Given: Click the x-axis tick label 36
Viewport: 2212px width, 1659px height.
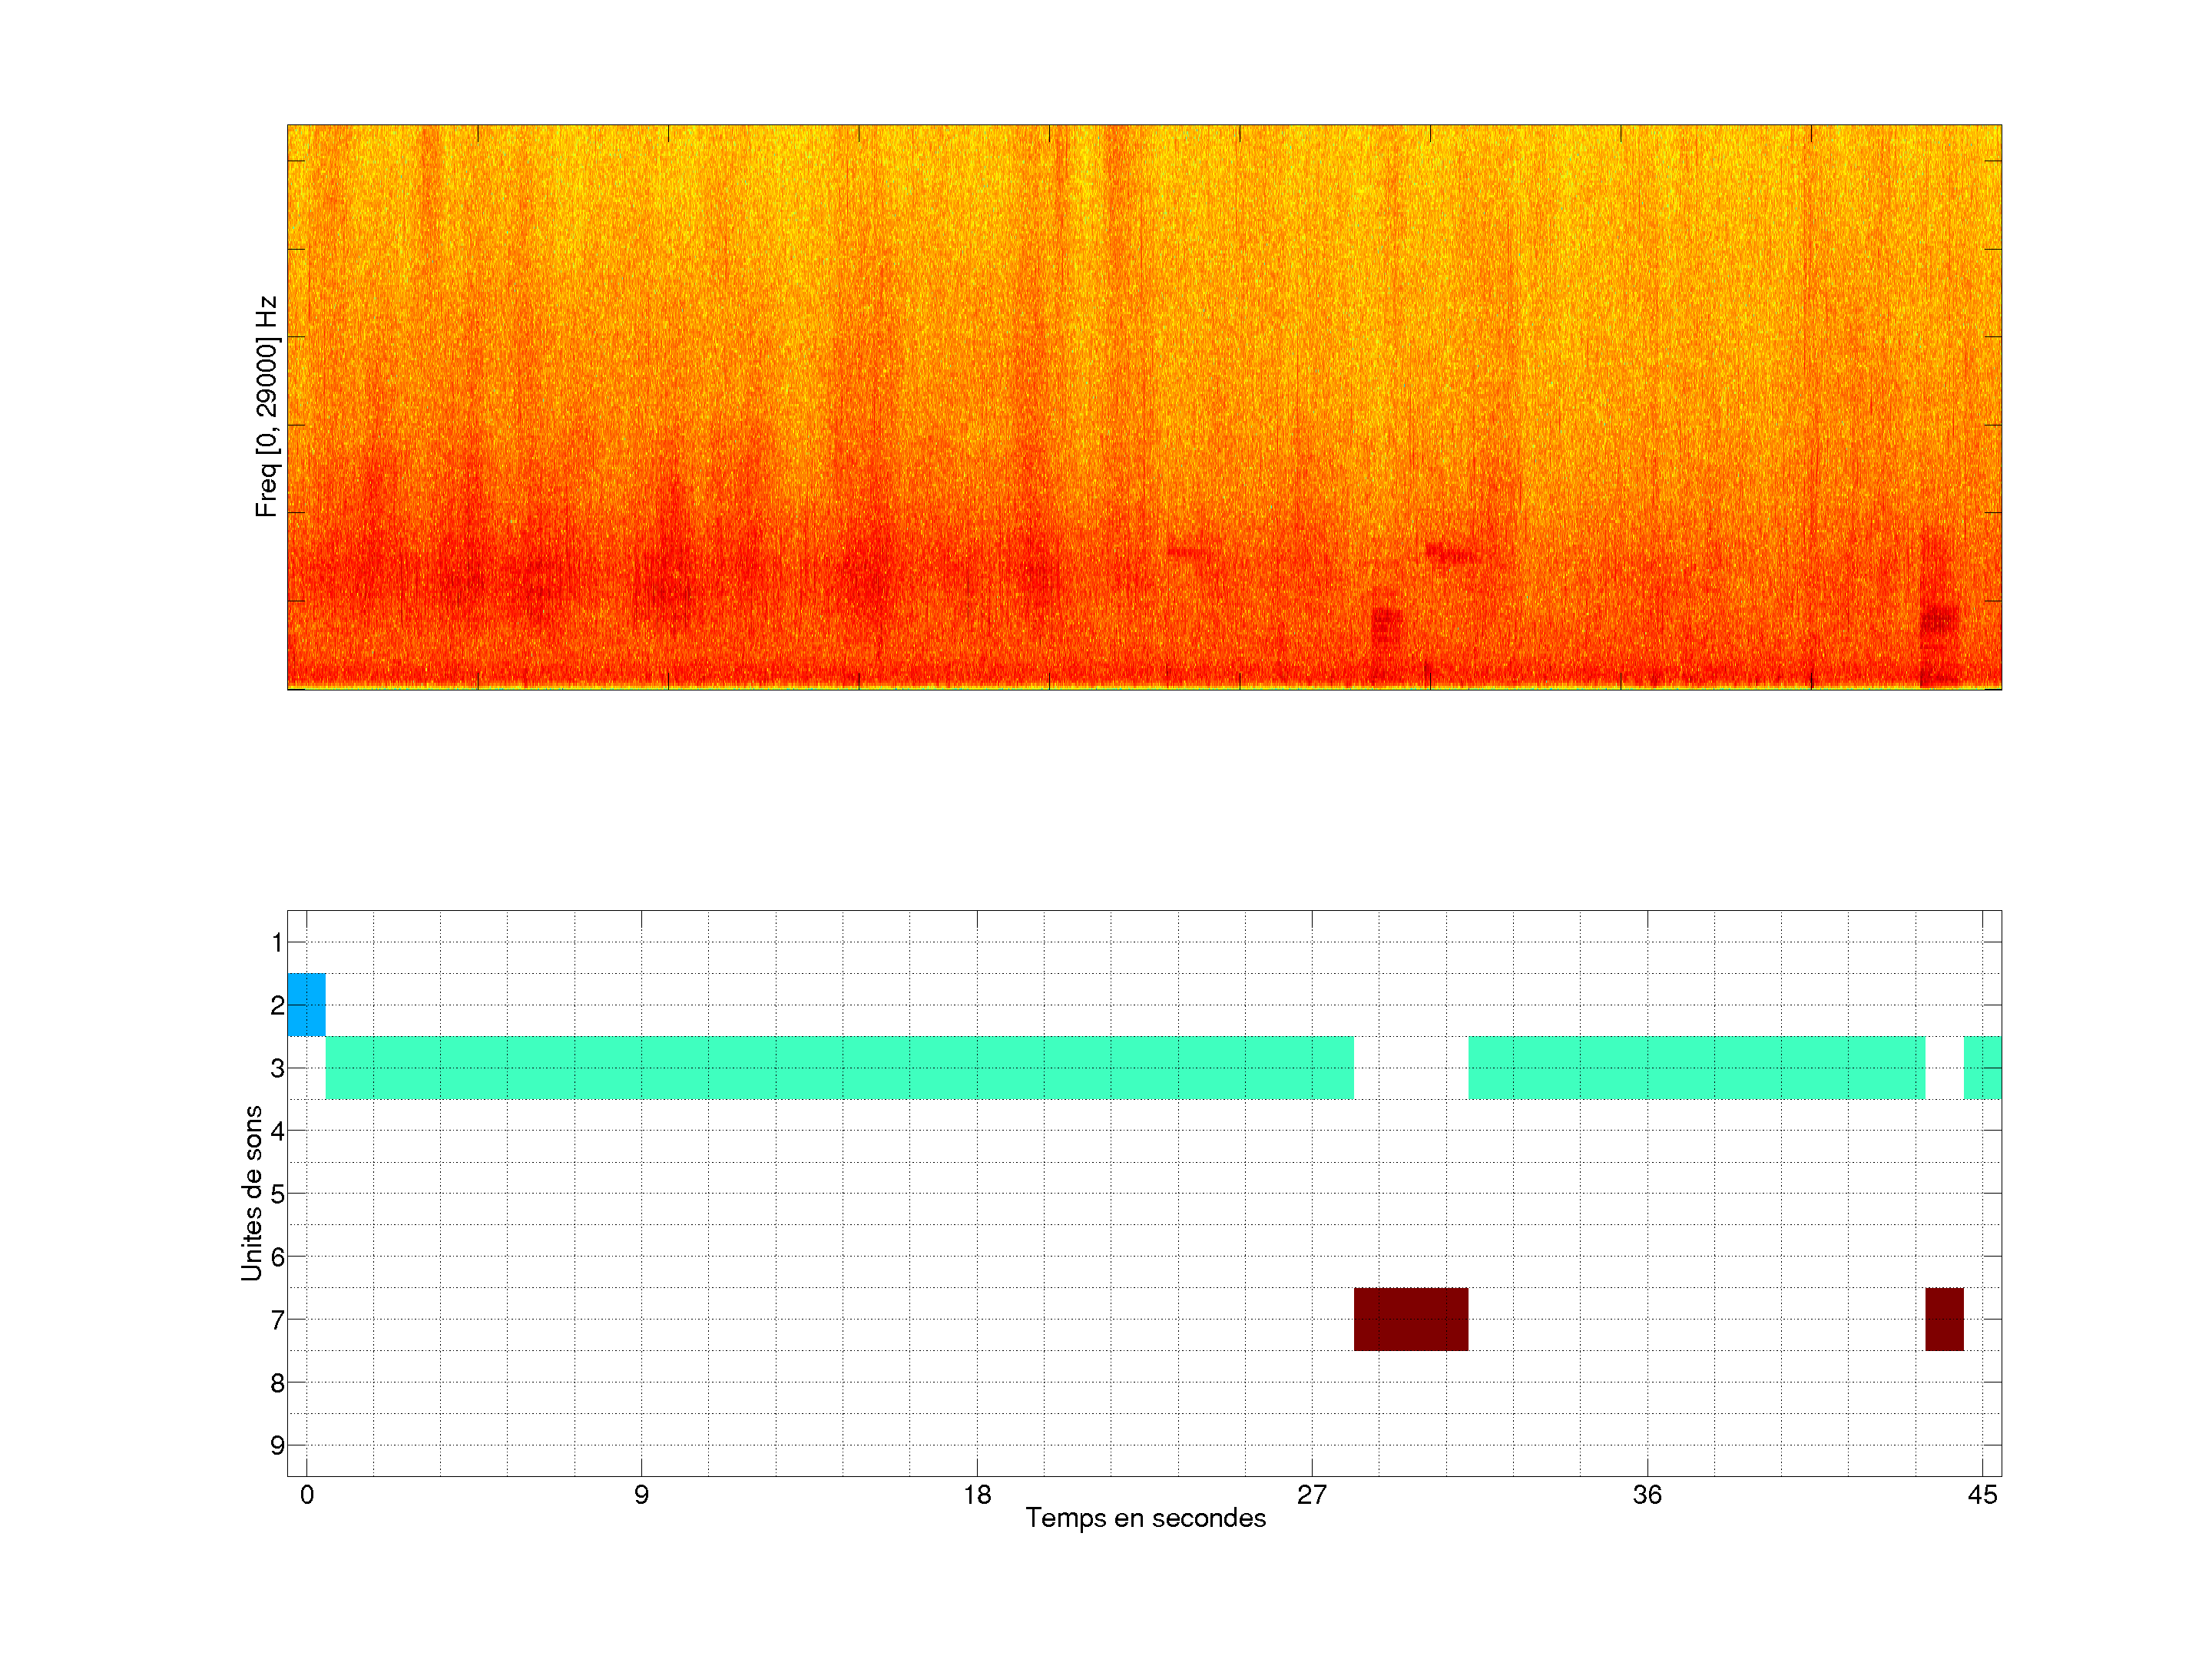Looking at the screenshot, I should [x=1647, y=1495].
